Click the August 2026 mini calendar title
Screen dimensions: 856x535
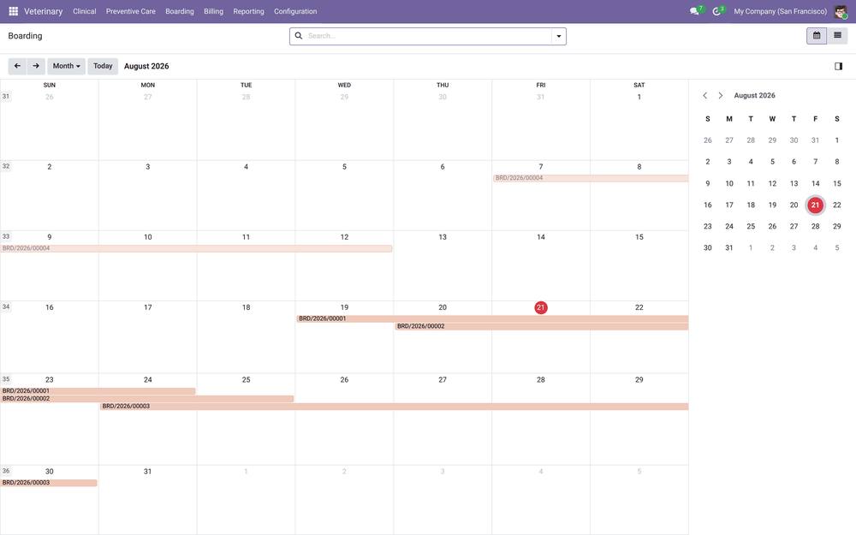click(754, 96)
